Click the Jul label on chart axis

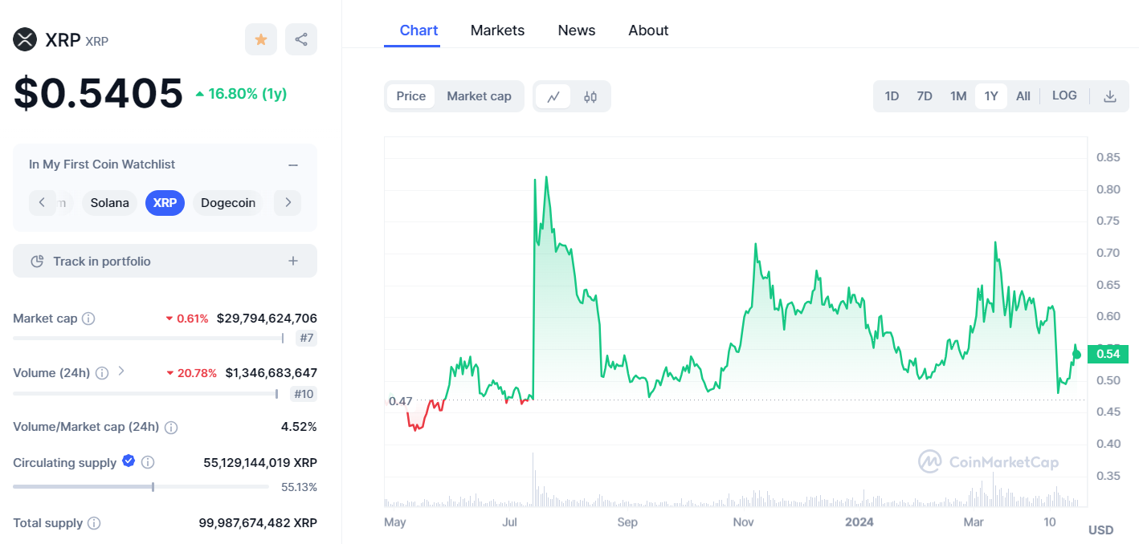[509, 522]
